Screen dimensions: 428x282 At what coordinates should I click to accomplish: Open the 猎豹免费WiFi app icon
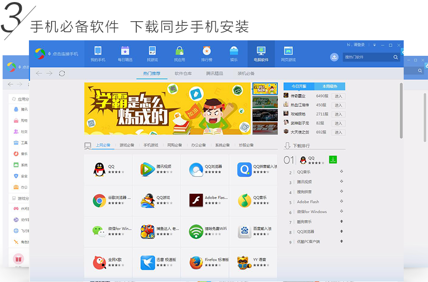point(196,231)
